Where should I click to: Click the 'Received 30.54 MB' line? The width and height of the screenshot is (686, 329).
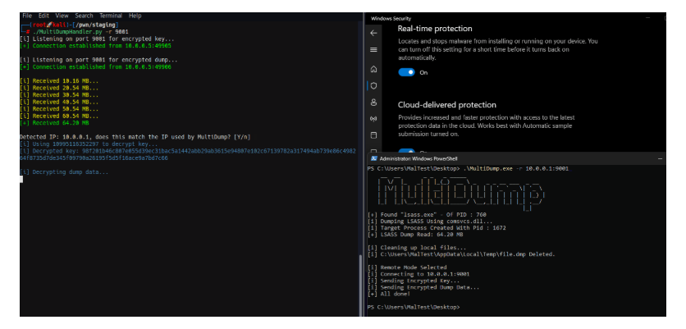point(59,95)
